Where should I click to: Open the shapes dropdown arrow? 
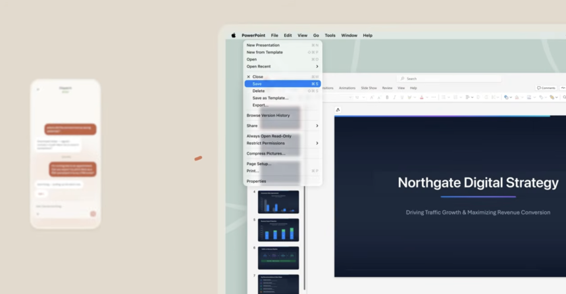tap(511, 97)
